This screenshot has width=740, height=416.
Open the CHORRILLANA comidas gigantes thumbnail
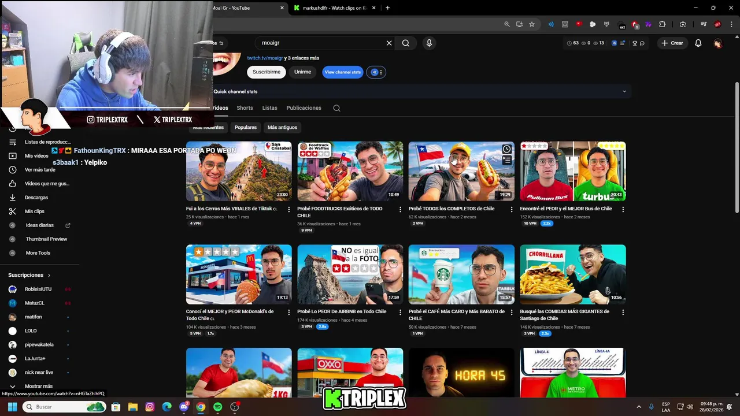[x=573, y=274]
